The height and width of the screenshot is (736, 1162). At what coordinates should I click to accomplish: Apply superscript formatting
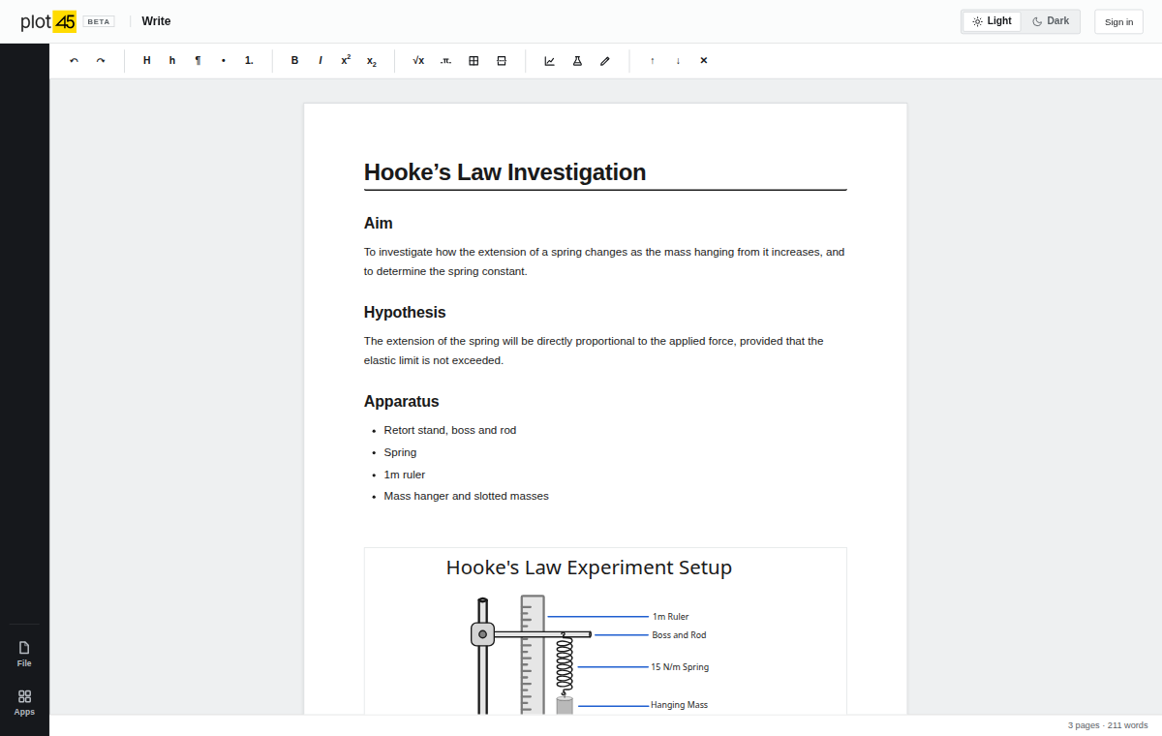pos(346,61)
